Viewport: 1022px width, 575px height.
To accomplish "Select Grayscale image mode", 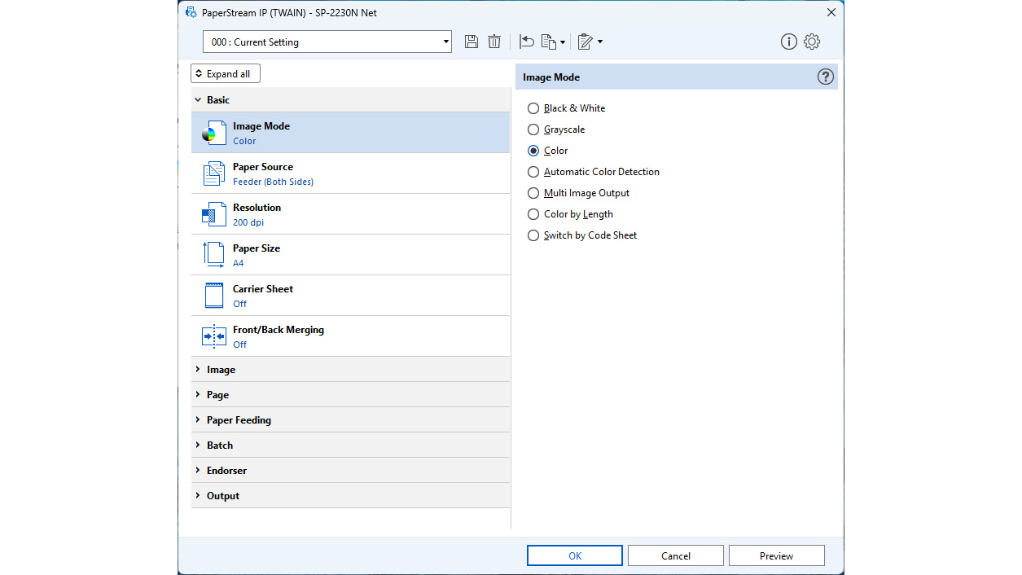I will tap(533, 129).
